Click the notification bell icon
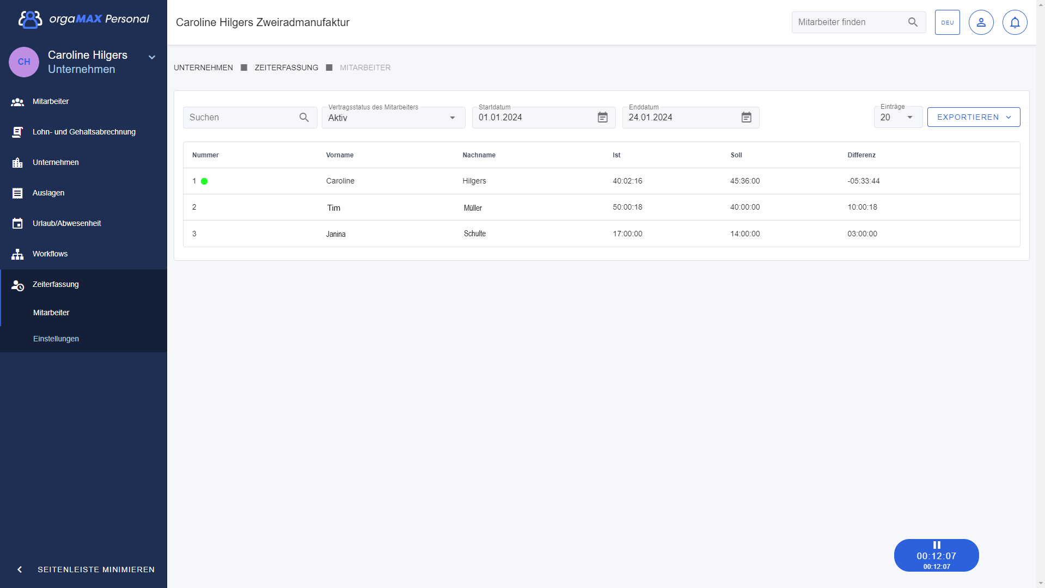This screenshot has width=1045, height=588. tap(1015, 22)
